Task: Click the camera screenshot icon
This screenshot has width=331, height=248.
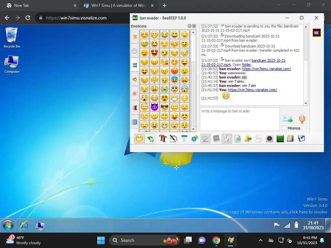Action: [x=270, y=139]
